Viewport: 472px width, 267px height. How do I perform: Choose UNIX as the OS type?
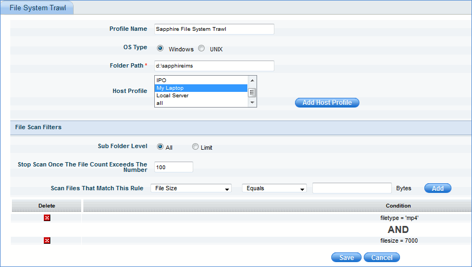201,48
